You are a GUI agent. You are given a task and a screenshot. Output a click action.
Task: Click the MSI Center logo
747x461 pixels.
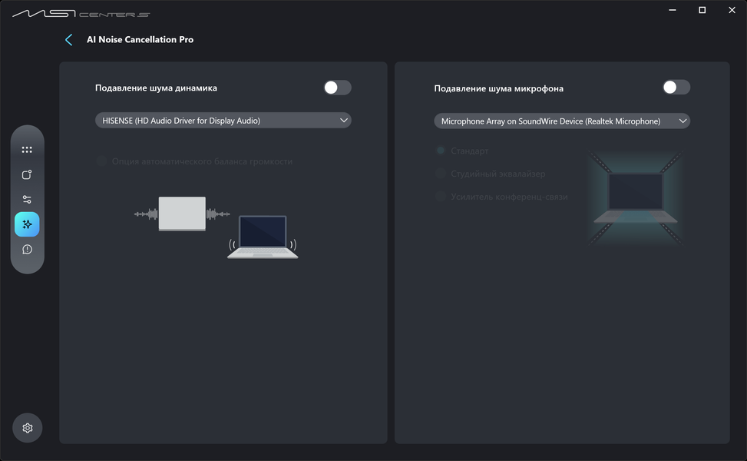pyautogui.click(x=81, y=13)
